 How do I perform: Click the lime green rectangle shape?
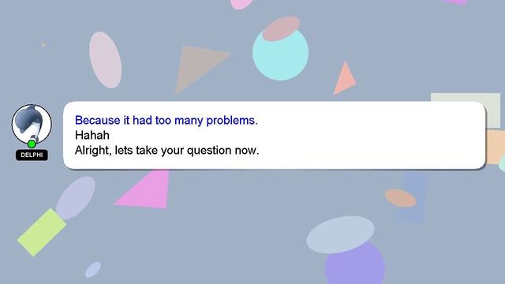pyautogui.click(x=42, y=232)
